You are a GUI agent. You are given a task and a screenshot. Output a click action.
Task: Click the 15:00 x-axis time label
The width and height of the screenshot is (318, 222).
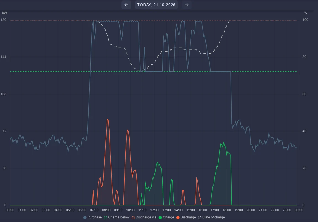pyautogui.click(x=190, y=210)
